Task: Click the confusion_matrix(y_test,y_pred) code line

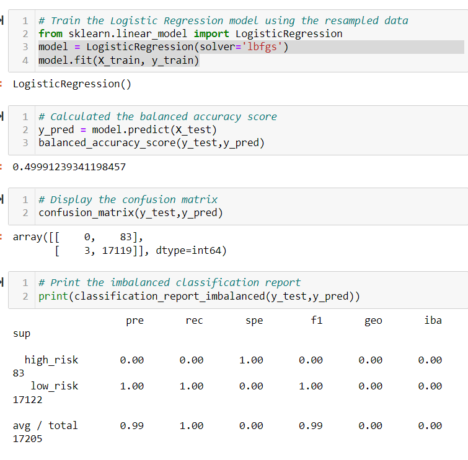Action: click(130, 213)
